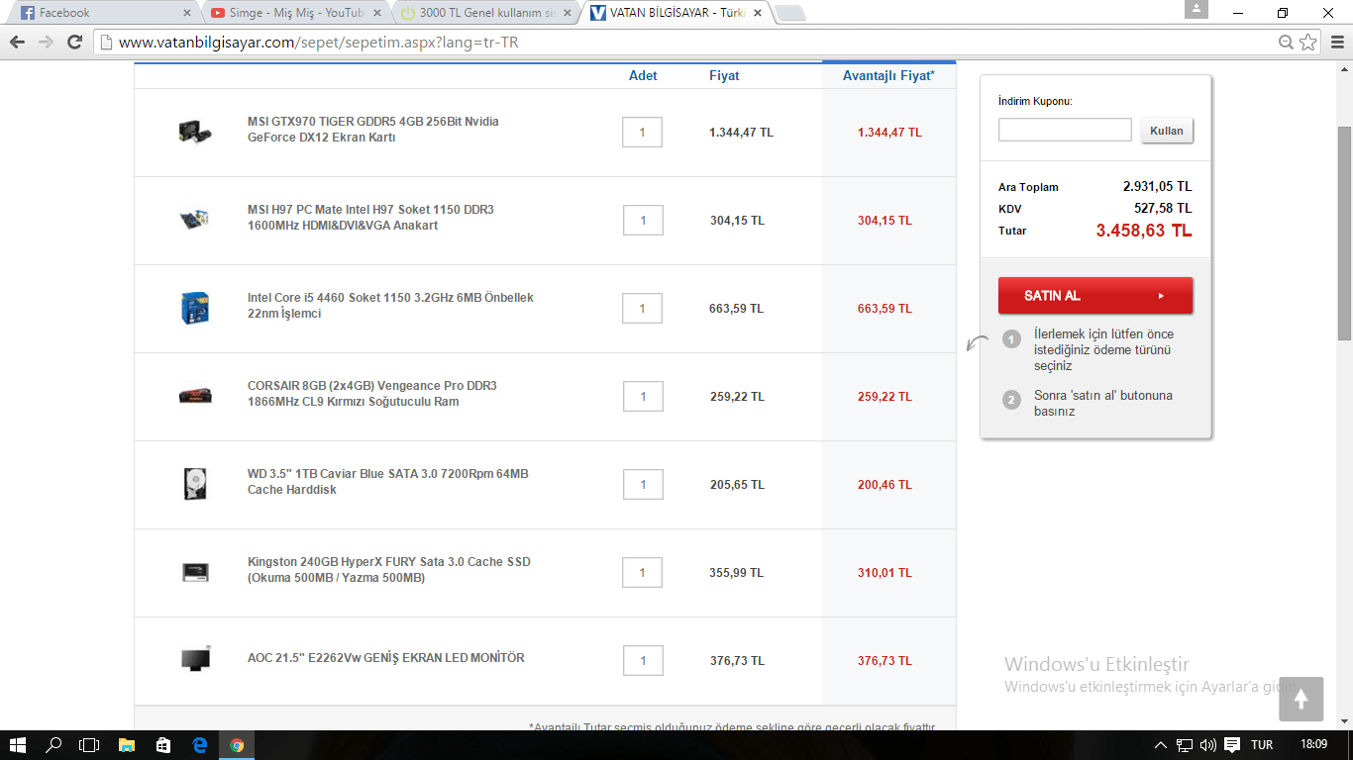Image resolution: width=1353 pixels, height=760 pixels.
Task: Click the Ara Toplam value 2.931,05 TL
Action: [1157, 186]
